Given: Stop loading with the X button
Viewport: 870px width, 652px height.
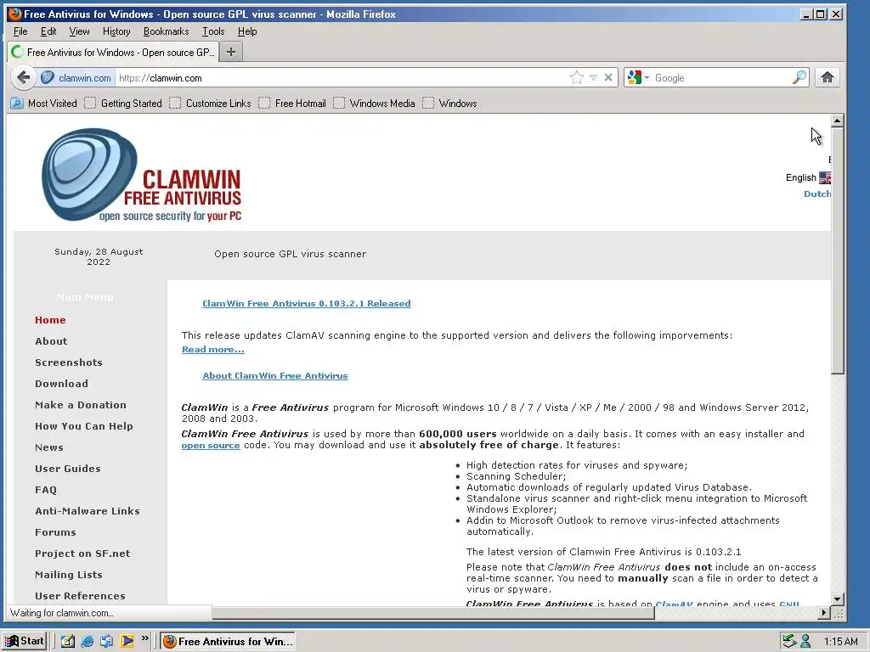Looking at the screenshot, I should [608, 77].
